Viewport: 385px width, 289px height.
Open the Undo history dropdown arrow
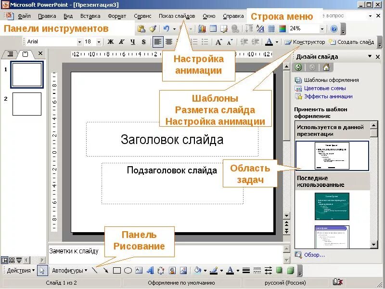[x=174, y=29]
